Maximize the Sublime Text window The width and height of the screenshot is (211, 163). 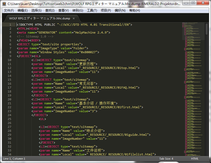[193, 3]
